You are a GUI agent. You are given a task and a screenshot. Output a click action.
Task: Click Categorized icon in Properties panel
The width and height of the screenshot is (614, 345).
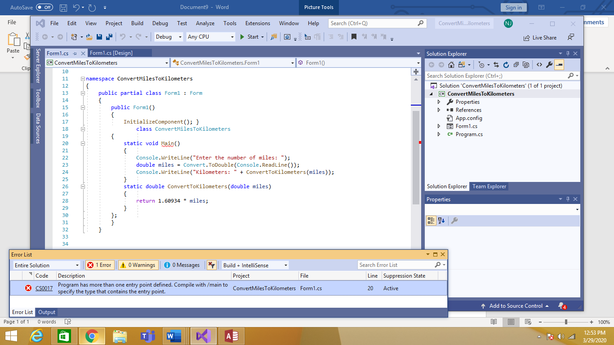(431, 221)
